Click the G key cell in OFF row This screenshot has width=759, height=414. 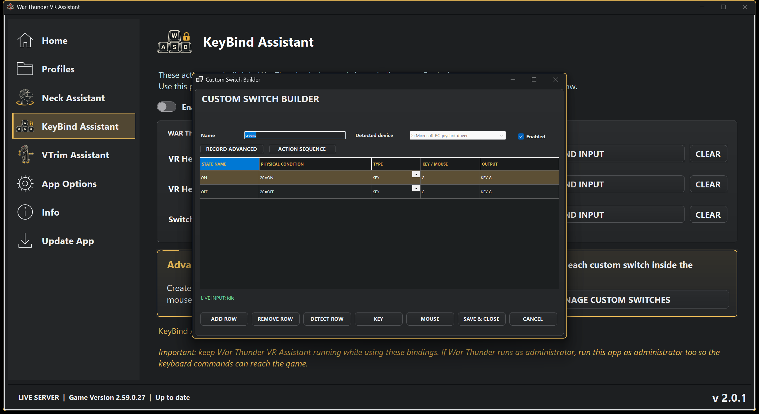450,192
